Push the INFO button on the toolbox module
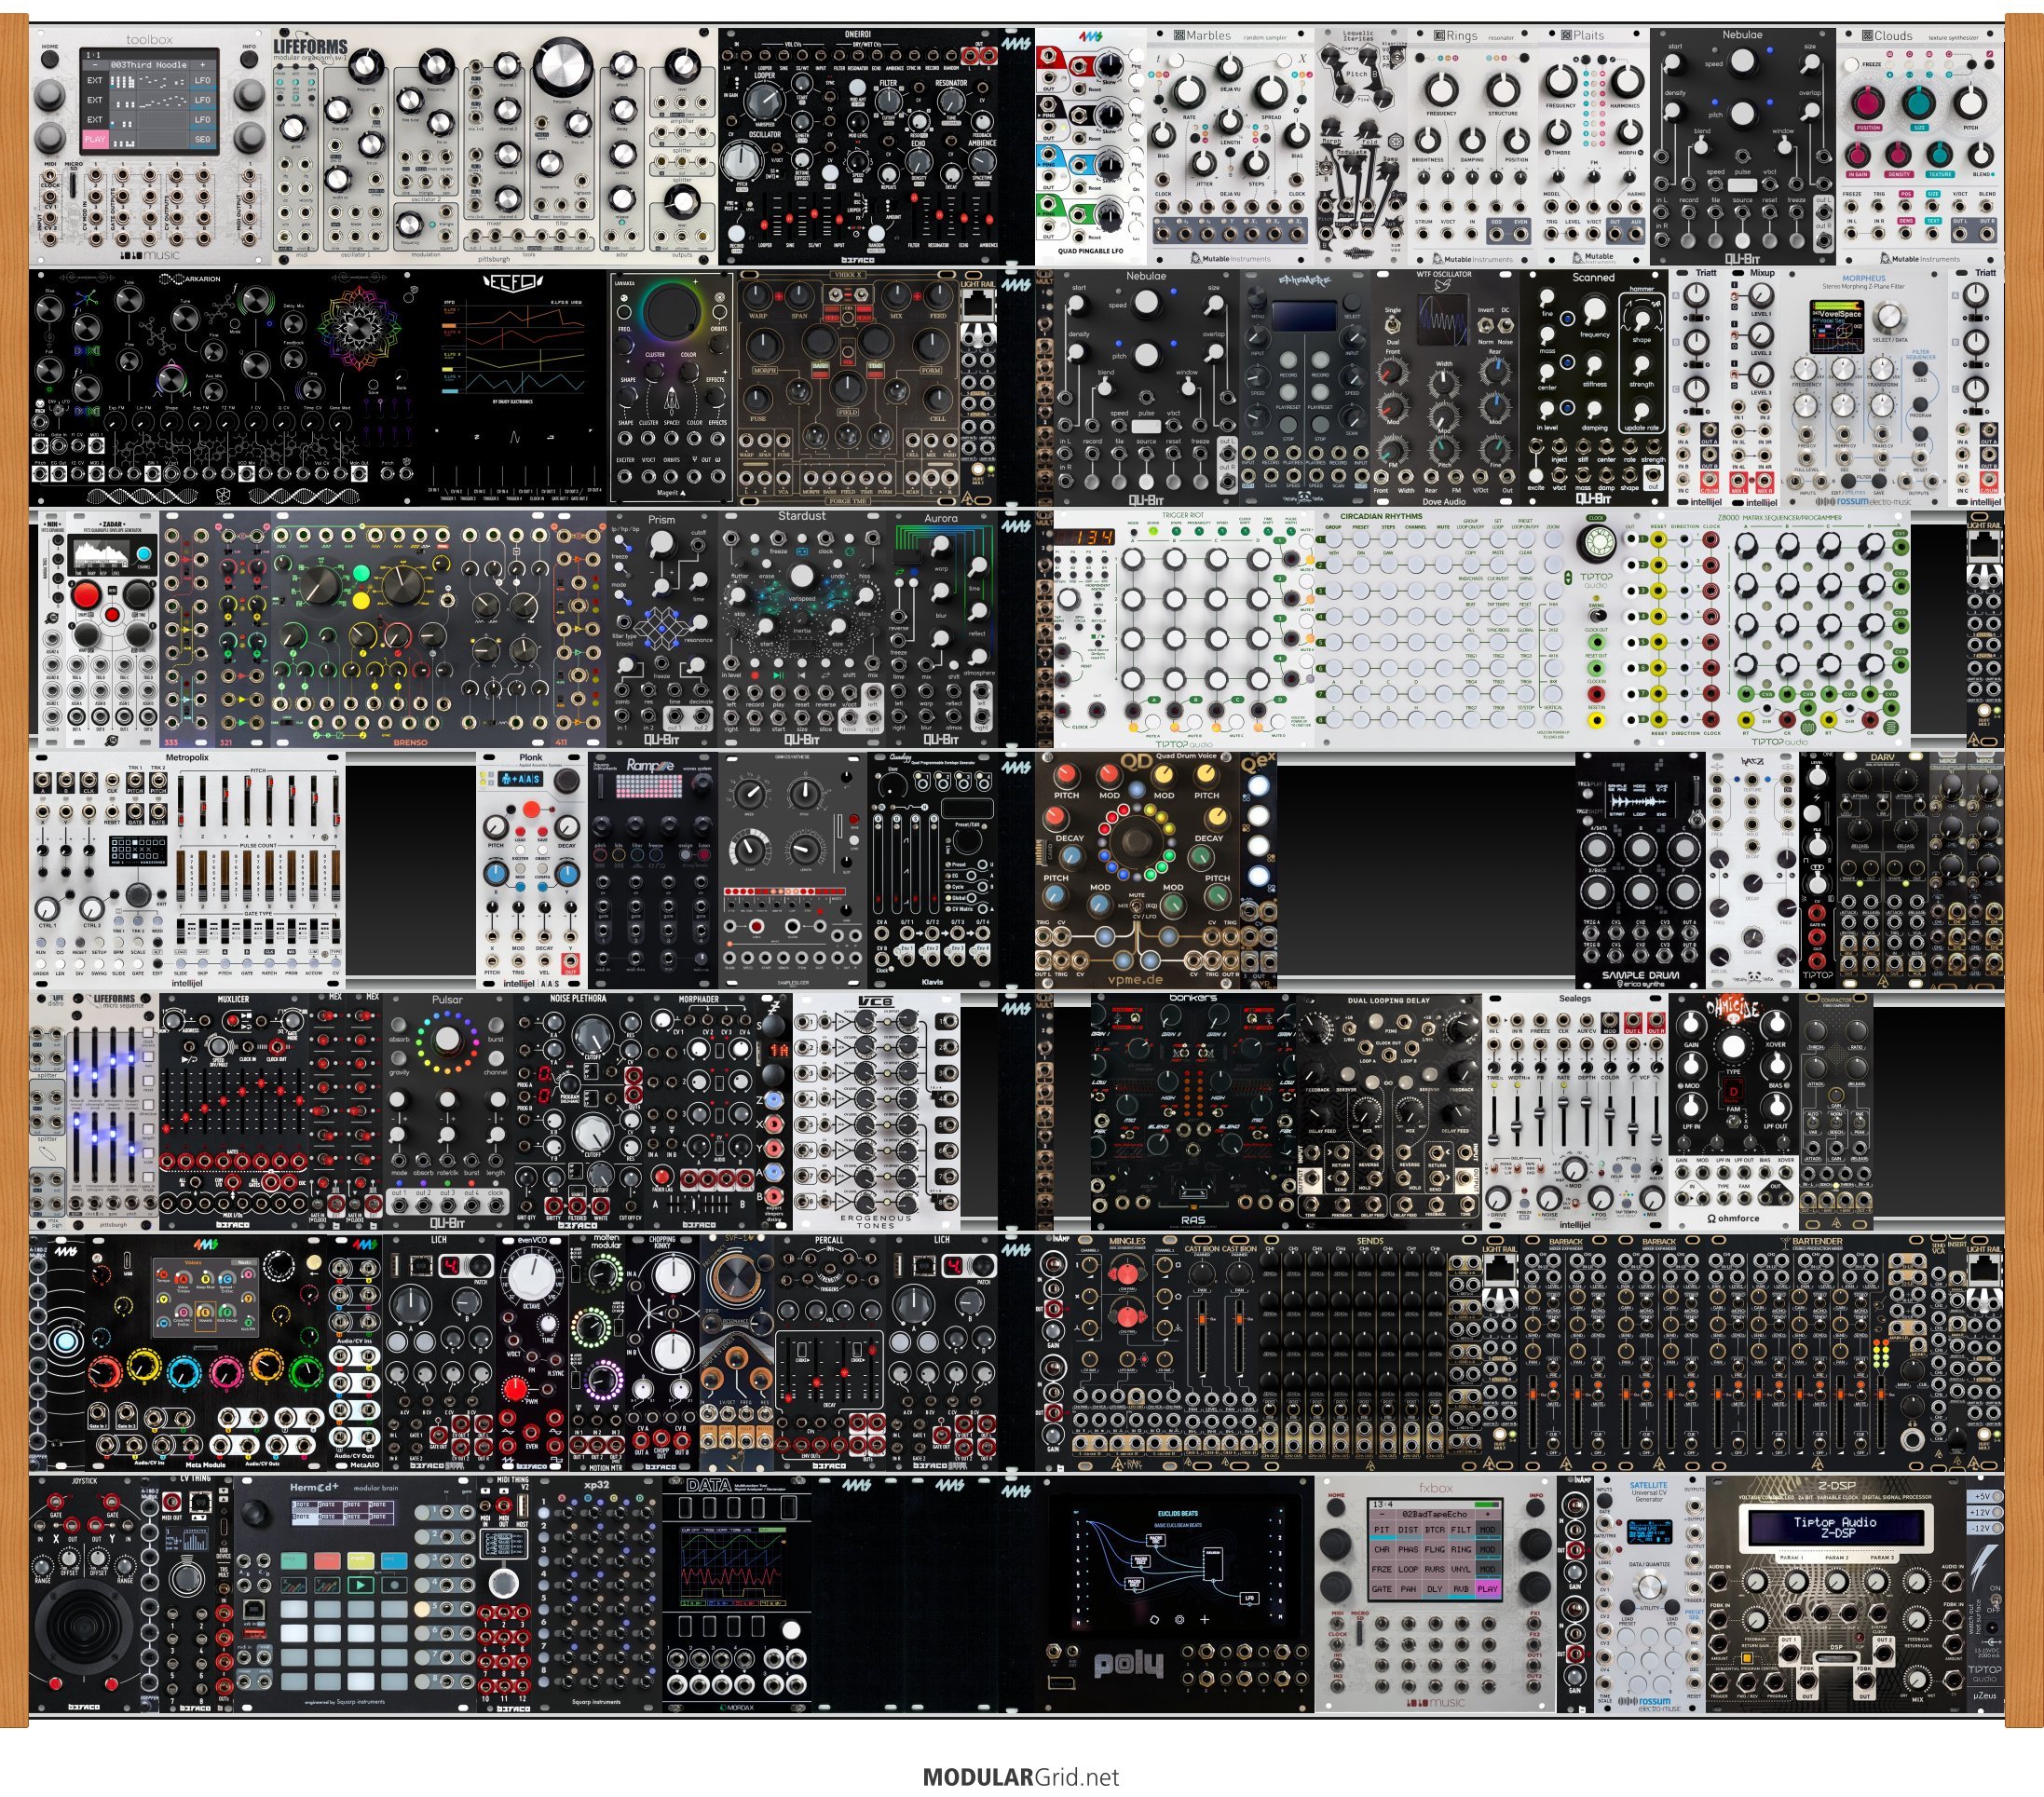This screenshot has width=2044, height=1797. (x=249, y=58)
